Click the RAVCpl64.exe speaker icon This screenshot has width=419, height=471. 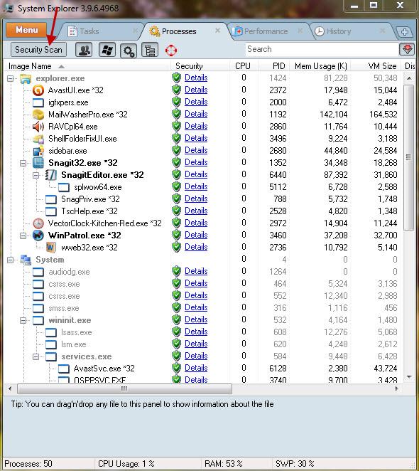(38, 127)
